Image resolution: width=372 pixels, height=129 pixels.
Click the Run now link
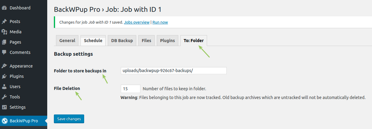tap(160, 22)
